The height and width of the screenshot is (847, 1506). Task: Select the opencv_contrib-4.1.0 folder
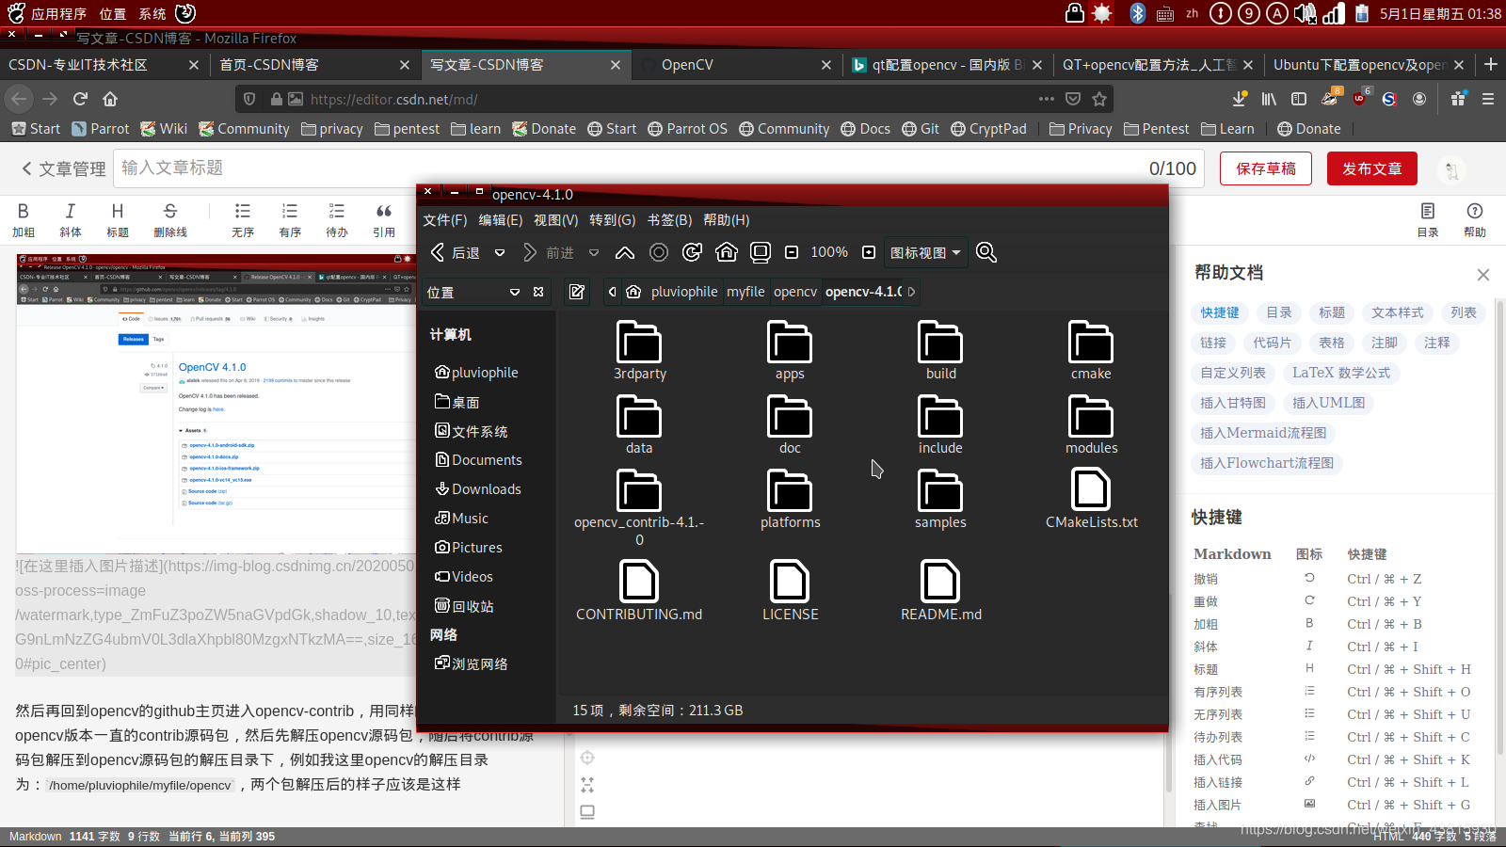coord(639,508)
